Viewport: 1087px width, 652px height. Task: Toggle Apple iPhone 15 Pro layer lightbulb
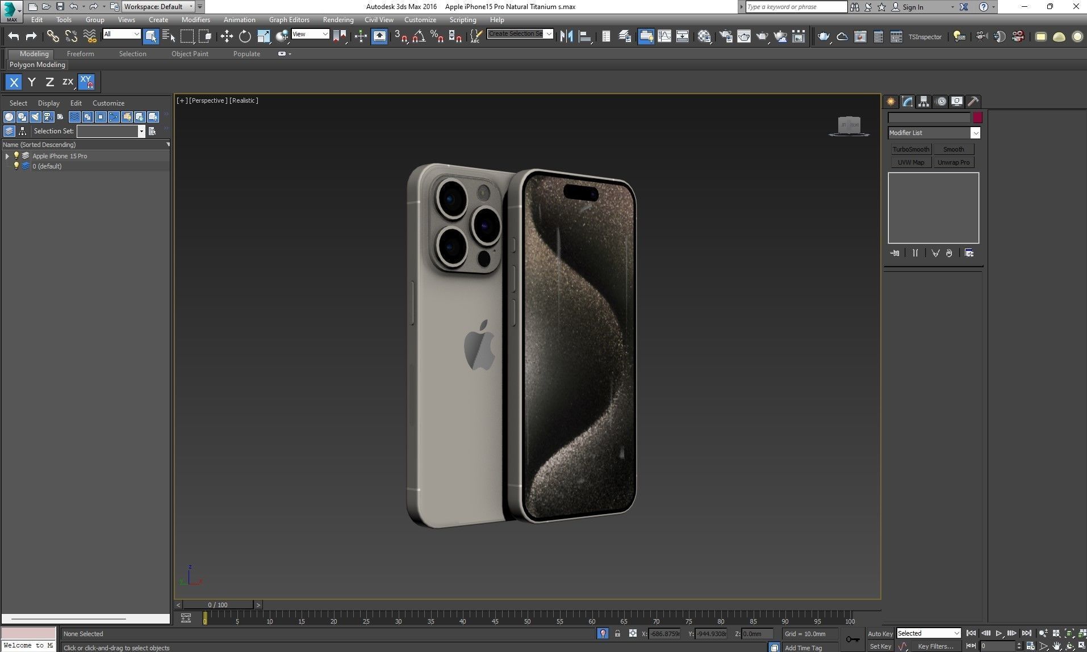coord(16,155)
